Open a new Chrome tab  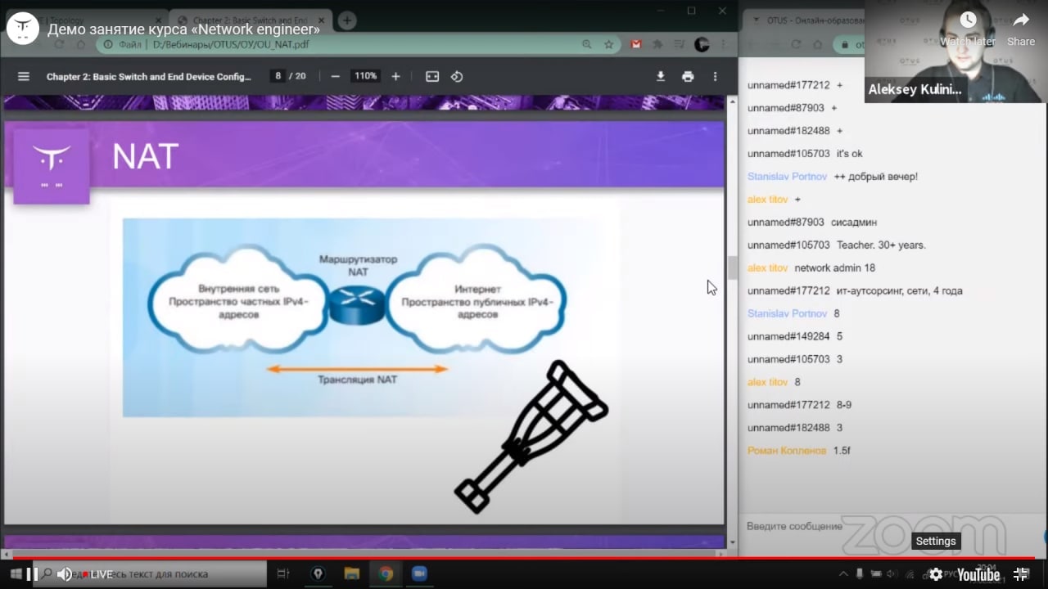[347, 20]
